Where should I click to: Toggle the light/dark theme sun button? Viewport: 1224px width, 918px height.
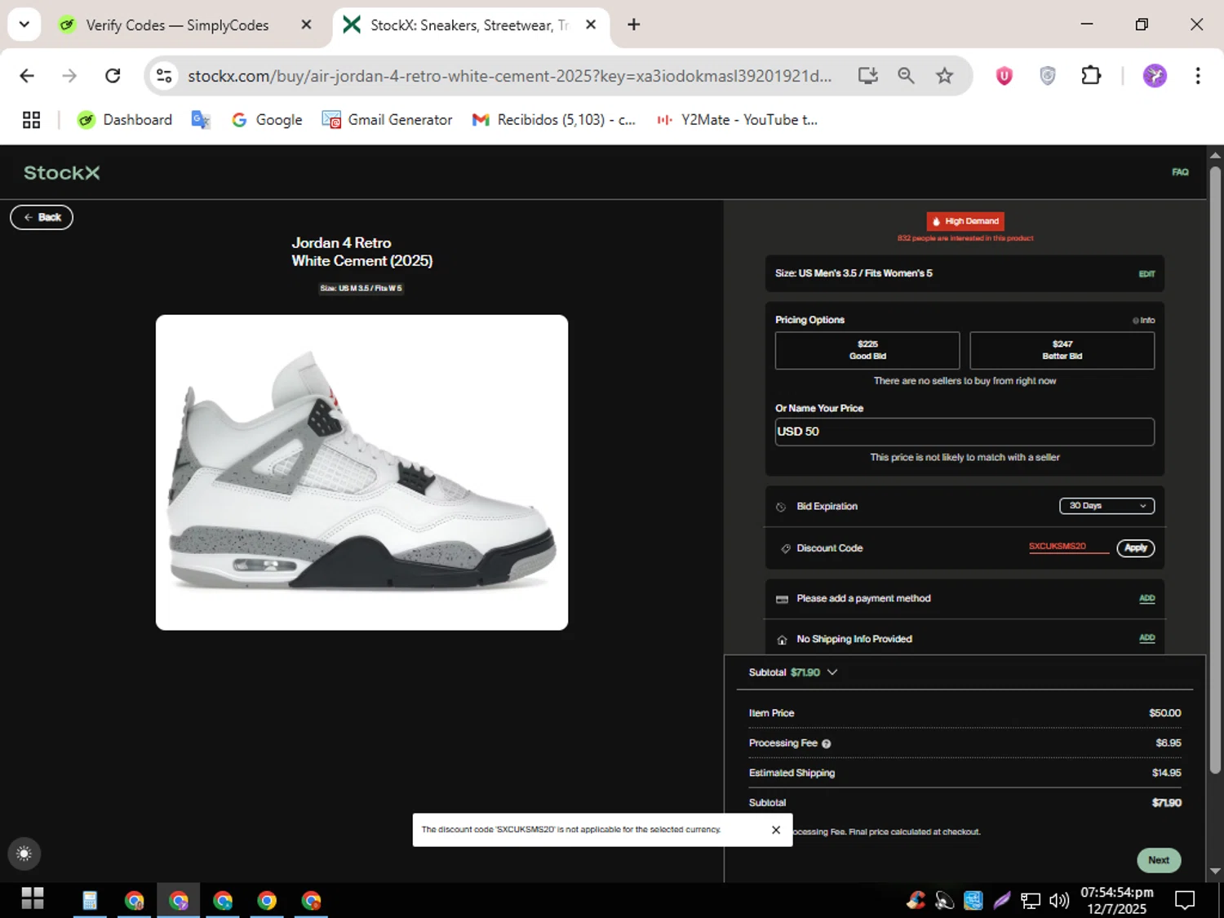24,854
